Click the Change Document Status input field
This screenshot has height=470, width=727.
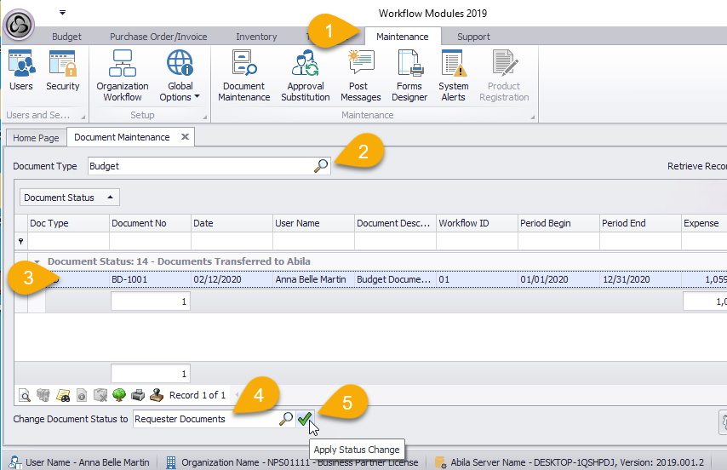pos(204,419)
